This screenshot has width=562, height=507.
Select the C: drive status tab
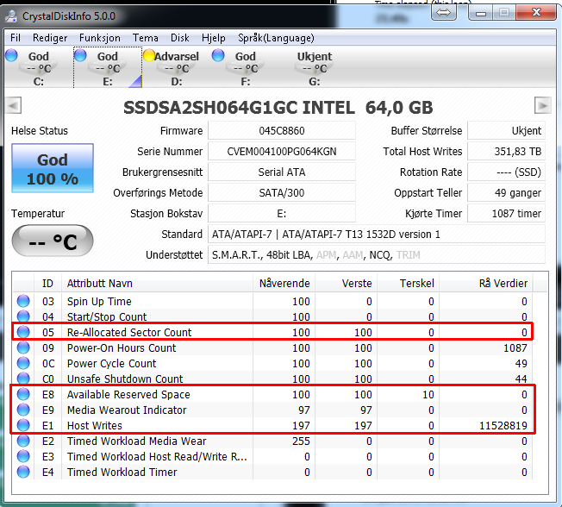point(38,68)
